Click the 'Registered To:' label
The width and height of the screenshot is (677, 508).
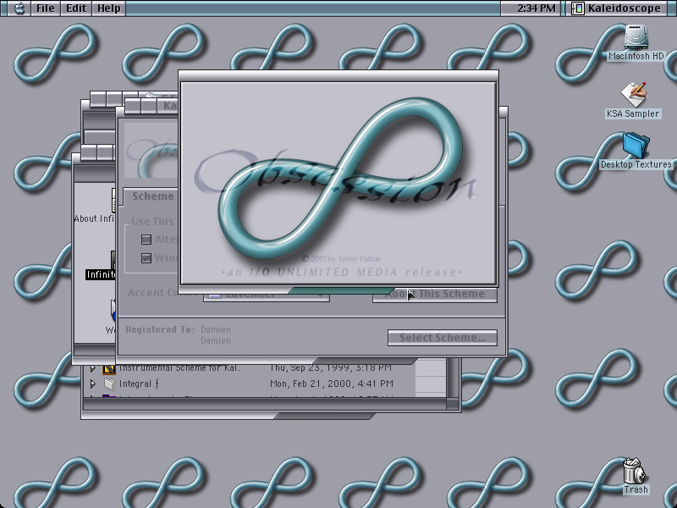(x=160, y=329)
